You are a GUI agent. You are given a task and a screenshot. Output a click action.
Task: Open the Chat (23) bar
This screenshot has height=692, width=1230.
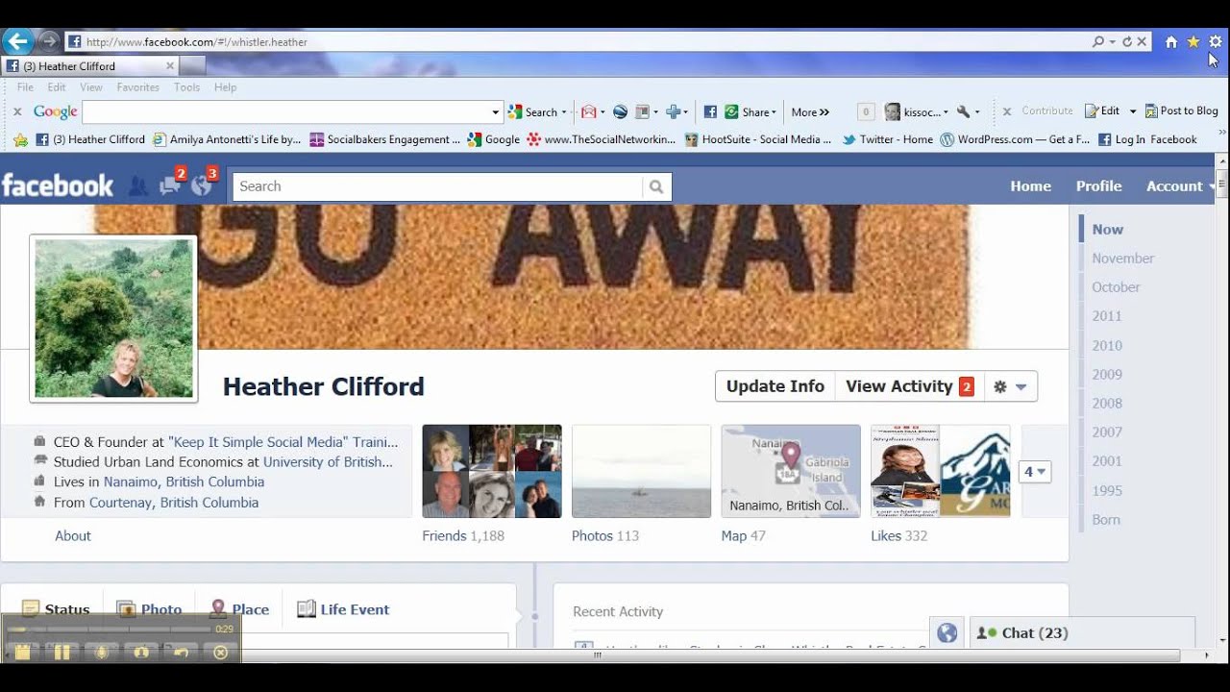1082,632
